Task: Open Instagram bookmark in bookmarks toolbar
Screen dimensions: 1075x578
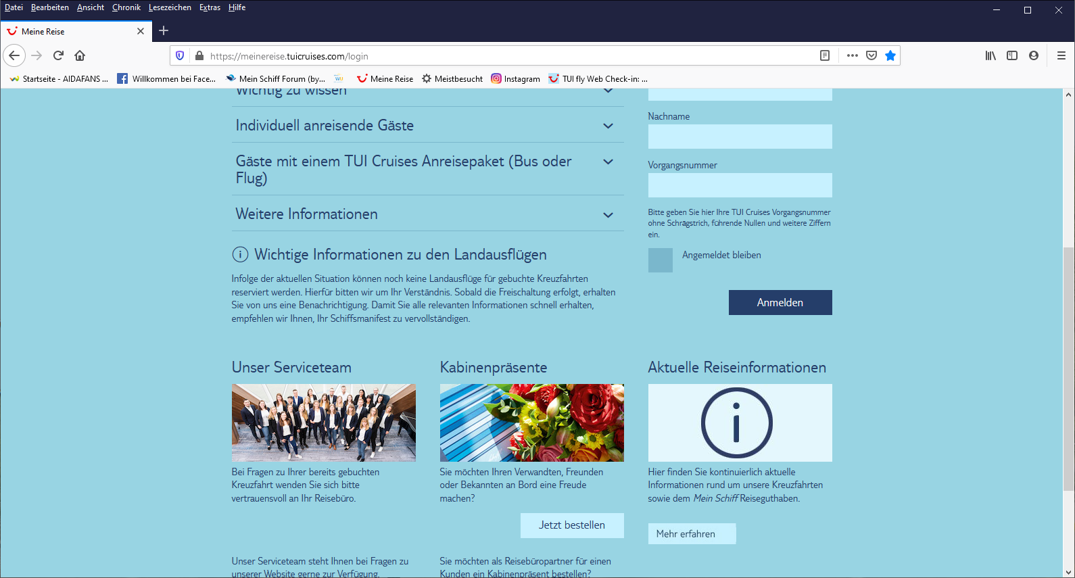Action: (x=515, y=79)
